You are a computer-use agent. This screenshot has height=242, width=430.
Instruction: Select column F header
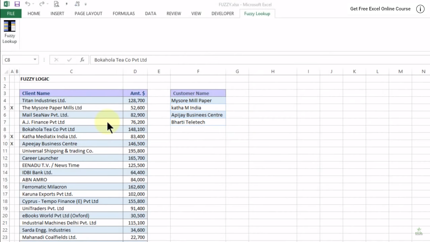pyautogui.click(x=198, y=72)
